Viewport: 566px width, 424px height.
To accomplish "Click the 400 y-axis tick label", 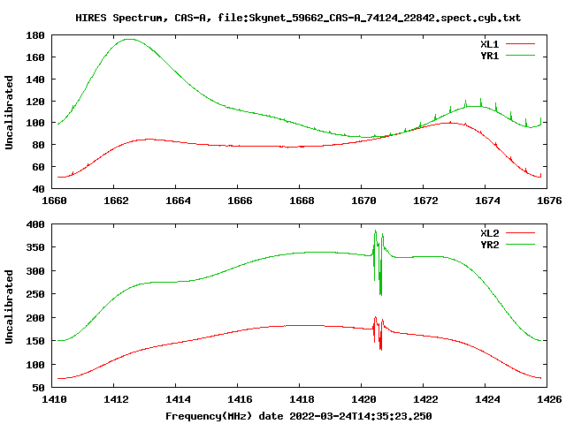I will point(35,224).
